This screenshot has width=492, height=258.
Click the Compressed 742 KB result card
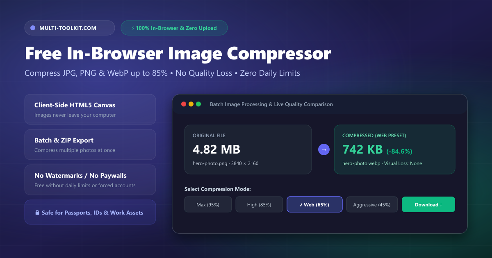(x=394, y=149)
